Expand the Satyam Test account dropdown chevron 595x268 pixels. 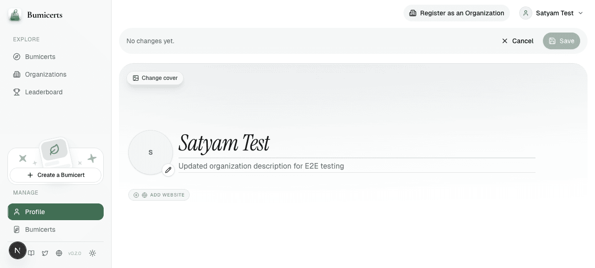coord(580,13)
